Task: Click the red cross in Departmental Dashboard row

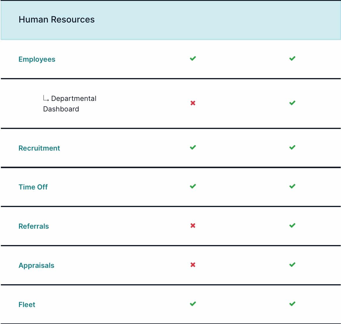Action: coord(193,103)
